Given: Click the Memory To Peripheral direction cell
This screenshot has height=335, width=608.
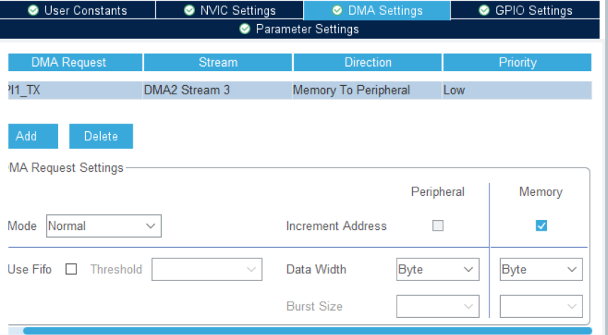Looking at the screenshot, I should pos(367,90).
